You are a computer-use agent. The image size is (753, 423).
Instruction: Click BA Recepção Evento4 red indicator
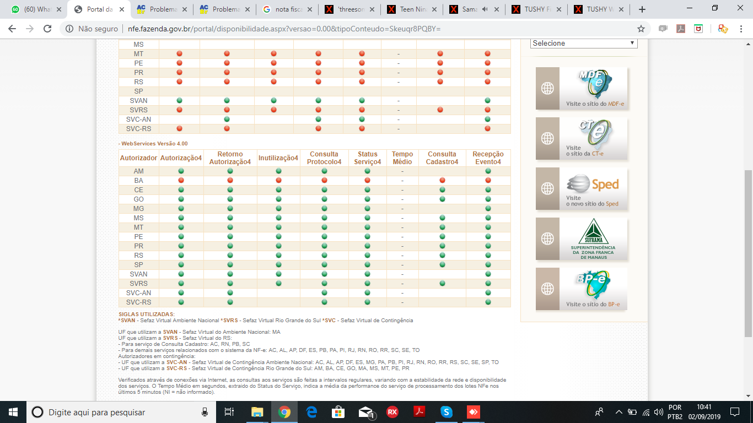coord(488,180)
